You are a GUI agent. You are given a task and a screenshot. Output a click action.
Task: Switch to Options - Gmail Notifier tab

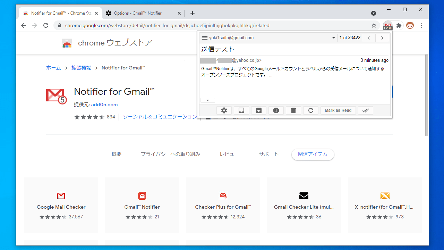tap(143, 13)
